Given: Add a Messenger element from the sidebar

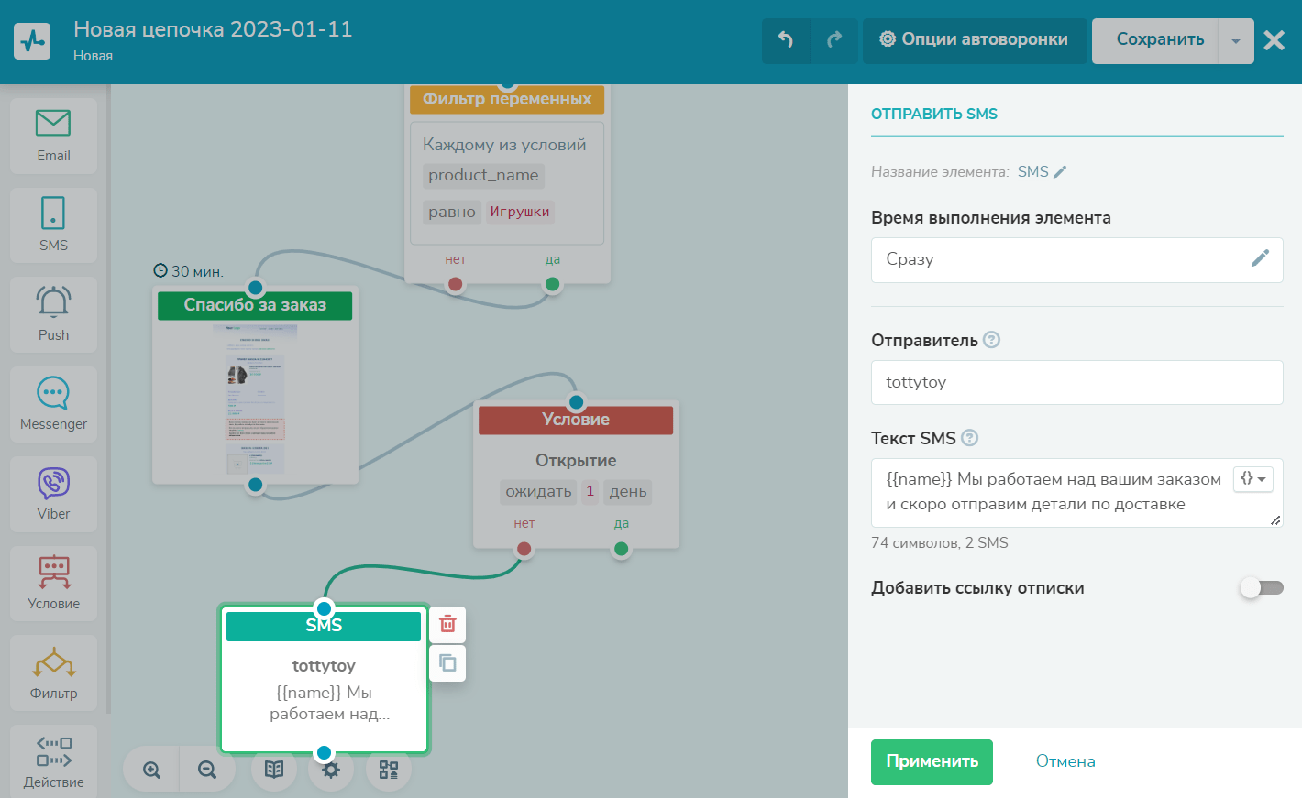Looking at the screenshot, I should (x=53, y=404).
